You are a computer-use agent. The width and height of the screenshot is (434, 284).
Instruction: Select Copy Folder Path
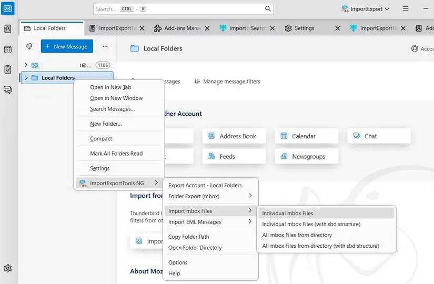[x=210, y=237]
